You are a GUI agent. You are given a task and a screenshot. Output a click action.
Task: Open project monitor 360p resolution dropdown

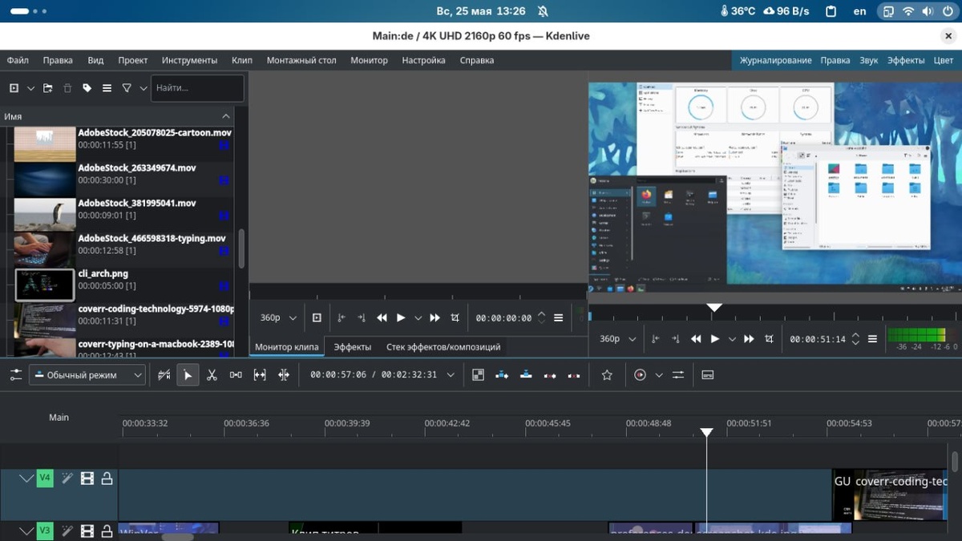click(618, 338)
